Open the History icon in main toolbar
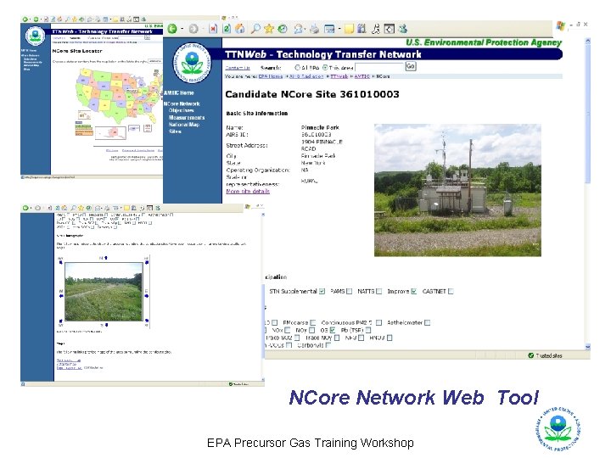Screen dimensions: 611x458 click(x=283, y=29)
